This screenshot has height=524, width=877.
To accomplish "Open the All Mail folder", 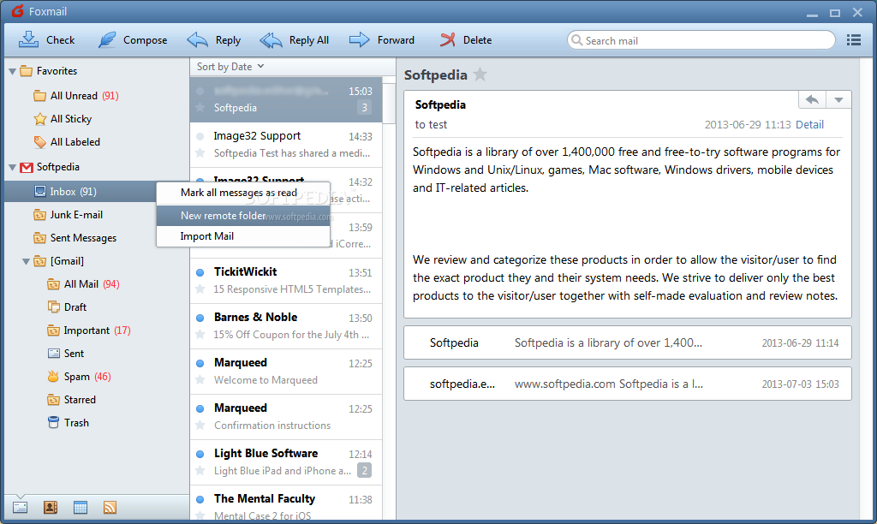I will (x=83, y=284).
